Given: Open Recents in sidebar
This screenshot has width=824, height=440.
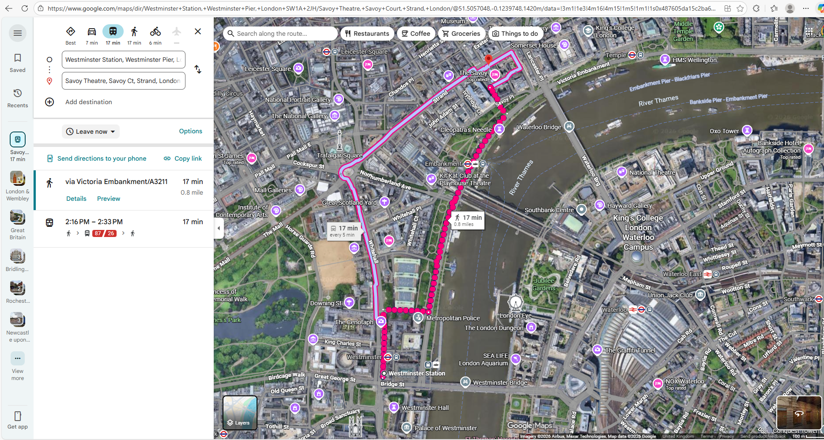Looking at the screenshot, I should click(x=18, y=98).
